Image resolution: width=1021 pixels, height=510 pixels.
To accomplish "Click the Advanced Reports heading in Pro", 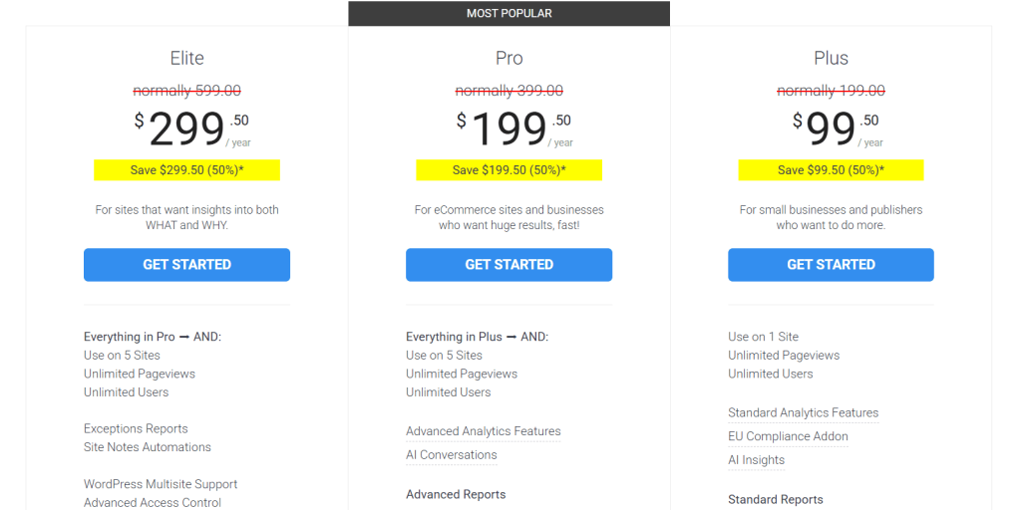I will [456, 494].
